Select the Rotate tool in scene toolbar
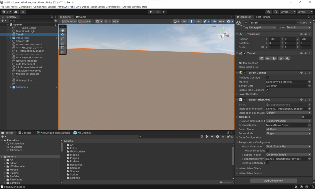 tap(63, 39)
